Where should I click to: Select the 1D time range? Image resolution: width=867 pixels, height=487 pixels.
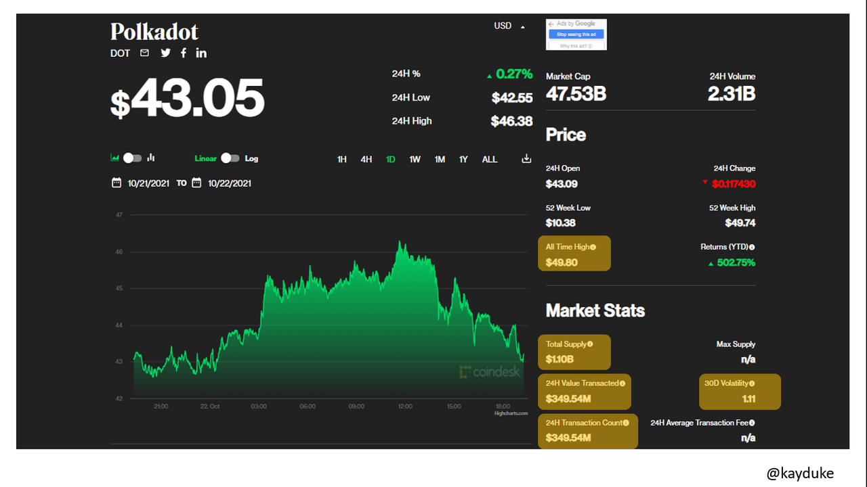click(391, 159)
